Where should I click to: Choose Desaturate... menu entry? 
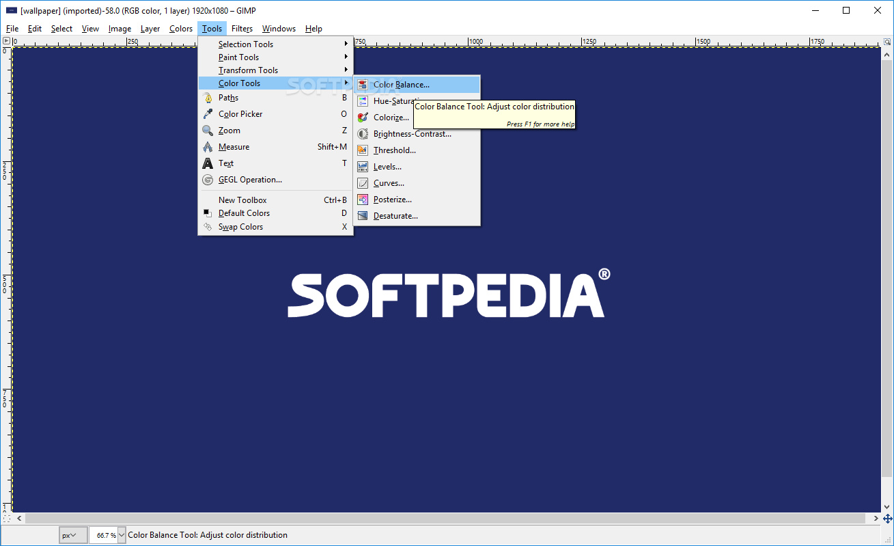[417, 216]
